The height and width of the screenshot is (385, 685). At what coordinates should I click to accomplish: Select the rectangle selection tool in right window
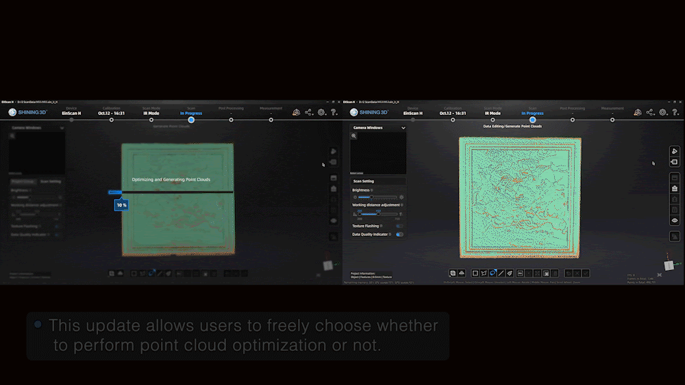coord(475,273)
